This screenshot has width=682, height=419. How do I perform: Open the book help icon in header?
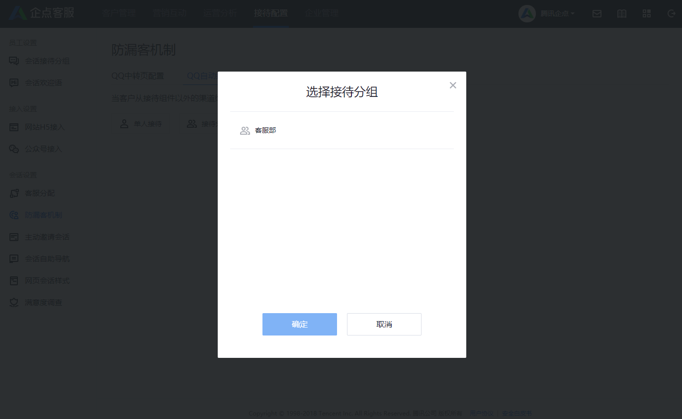tap(622, 13)
